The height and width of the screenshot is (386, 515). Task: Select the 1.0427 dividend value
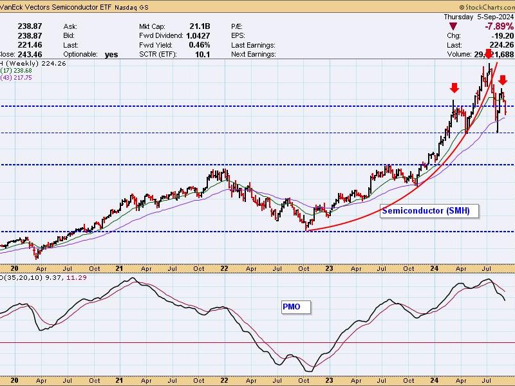198,35
